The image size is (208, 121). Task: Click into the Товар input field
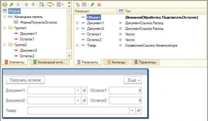(x=78, y=110)
